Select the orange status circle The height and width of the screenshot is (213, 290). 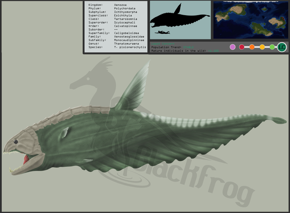coord(252,47)
